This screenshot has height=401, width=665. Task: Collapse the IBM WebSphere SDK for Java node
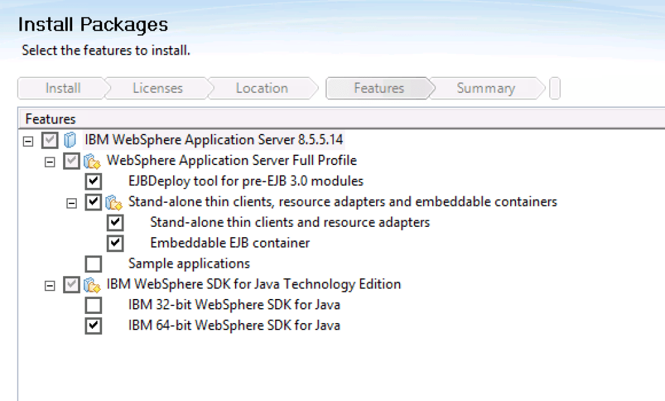pyautogui.click(x=49, y=285)
